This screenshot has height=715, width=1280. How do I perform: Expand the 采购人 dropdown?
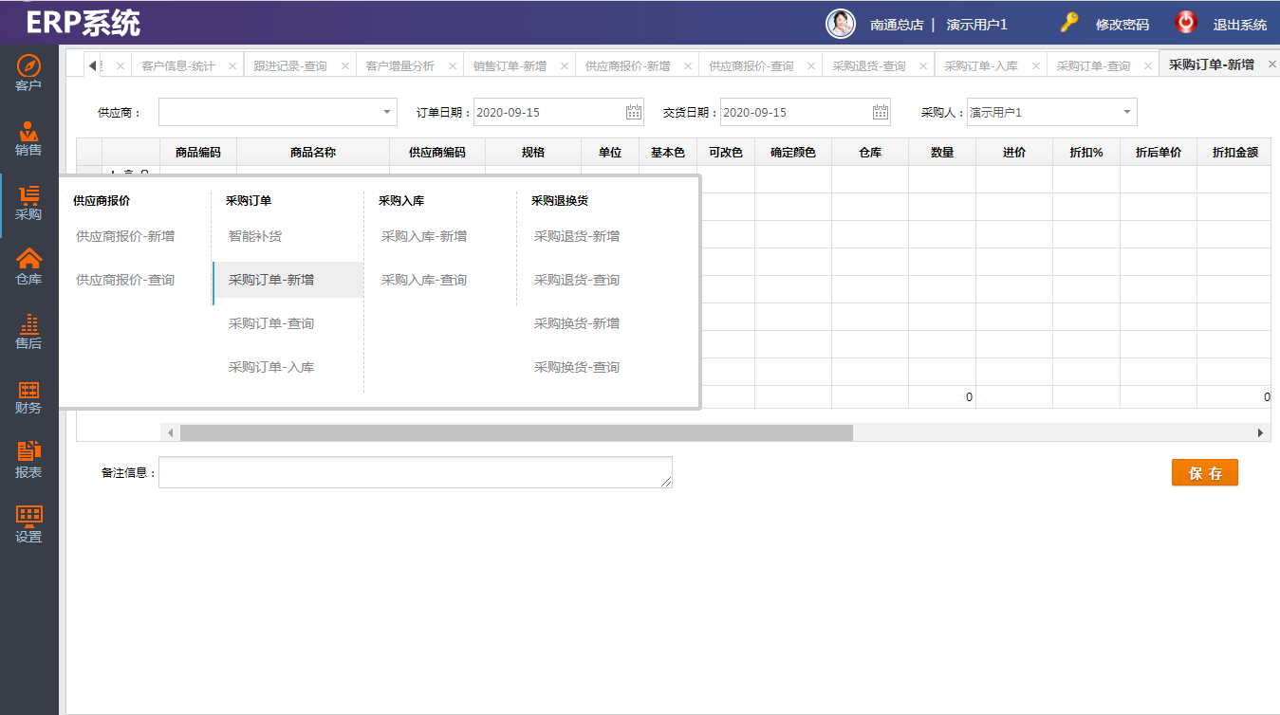(1126, 113)
